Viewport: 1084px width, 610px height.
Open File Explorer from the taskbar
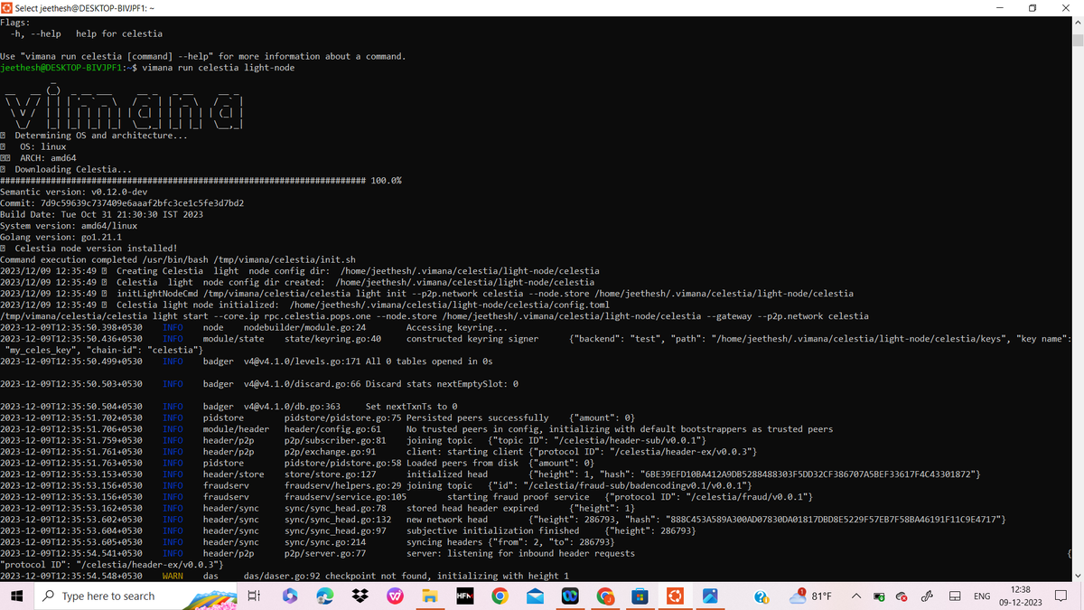click(430, 596)
